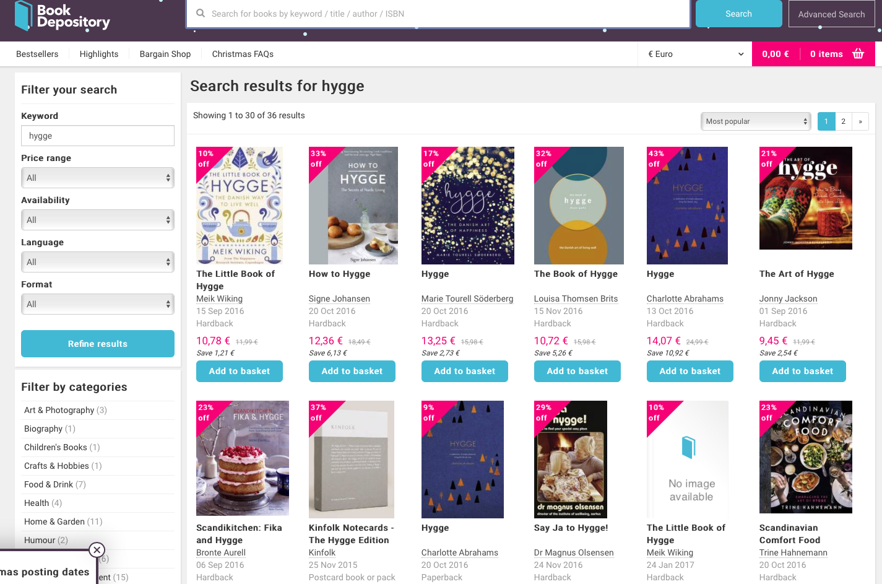
Task: Click the search magnifier icon
Action: tap(201, 13)
